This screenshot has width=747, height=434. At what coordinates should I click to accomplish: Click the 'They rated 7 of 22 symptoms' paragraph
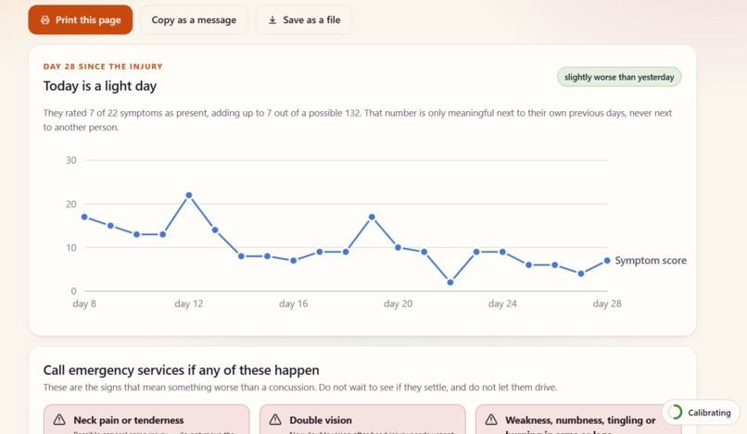tap(358, 120)
